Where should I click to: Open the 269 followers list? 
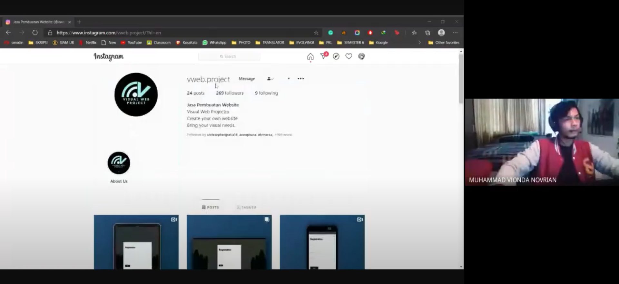230,93
